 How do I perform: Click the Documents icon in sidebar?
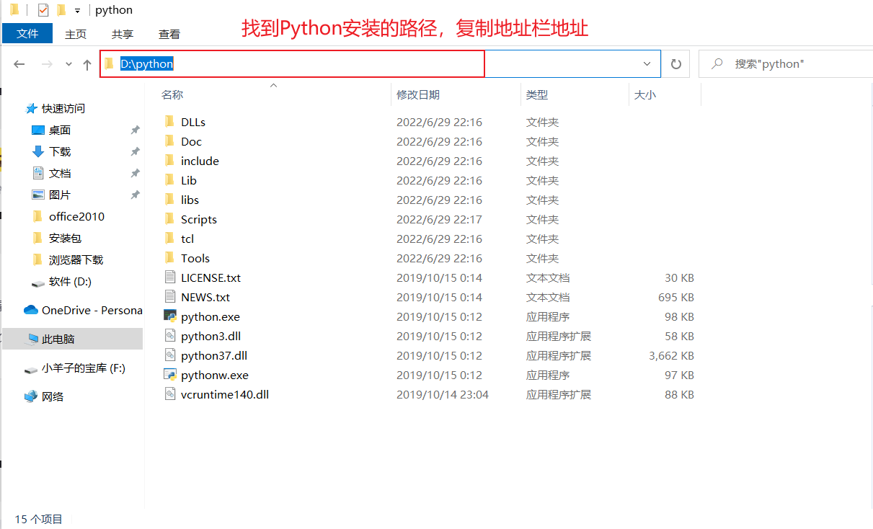point(38,173)
